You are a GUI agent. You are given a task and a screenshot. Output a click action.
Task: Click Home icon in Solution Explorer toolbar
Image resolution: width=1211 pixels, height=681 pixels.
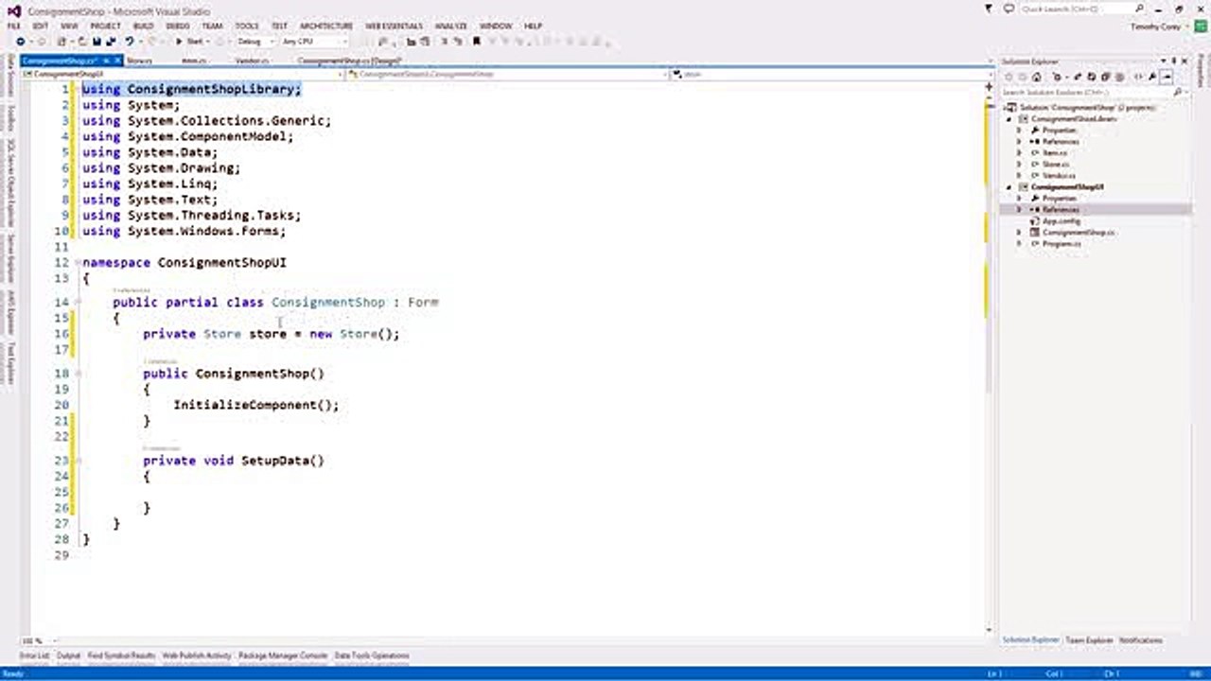coord(1037,77)
